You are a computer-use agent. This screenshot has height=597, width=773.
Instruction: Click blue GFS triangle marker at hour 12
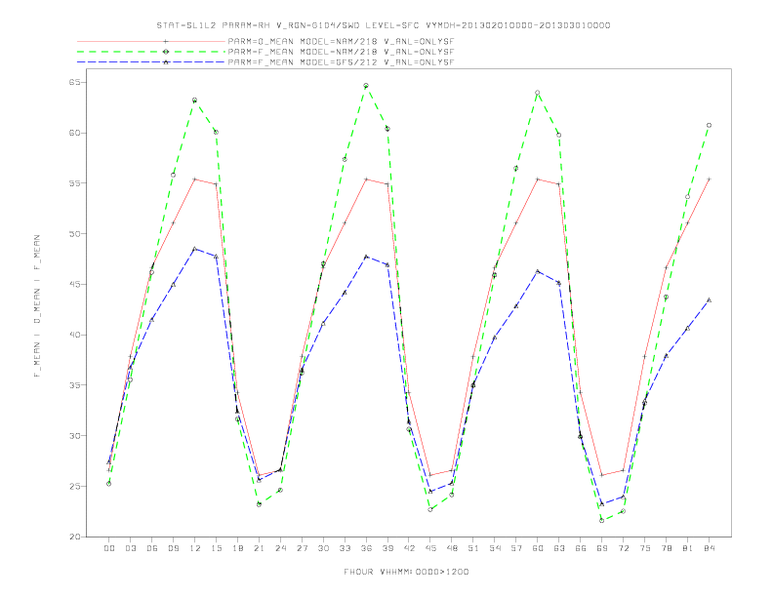(195, 249)
